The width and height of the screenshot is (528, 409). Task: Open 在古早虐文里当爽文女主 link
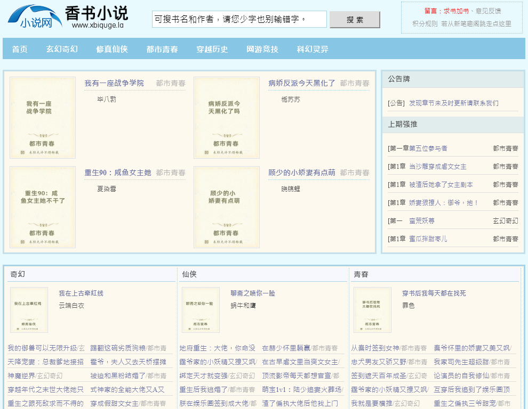[300, 362]
